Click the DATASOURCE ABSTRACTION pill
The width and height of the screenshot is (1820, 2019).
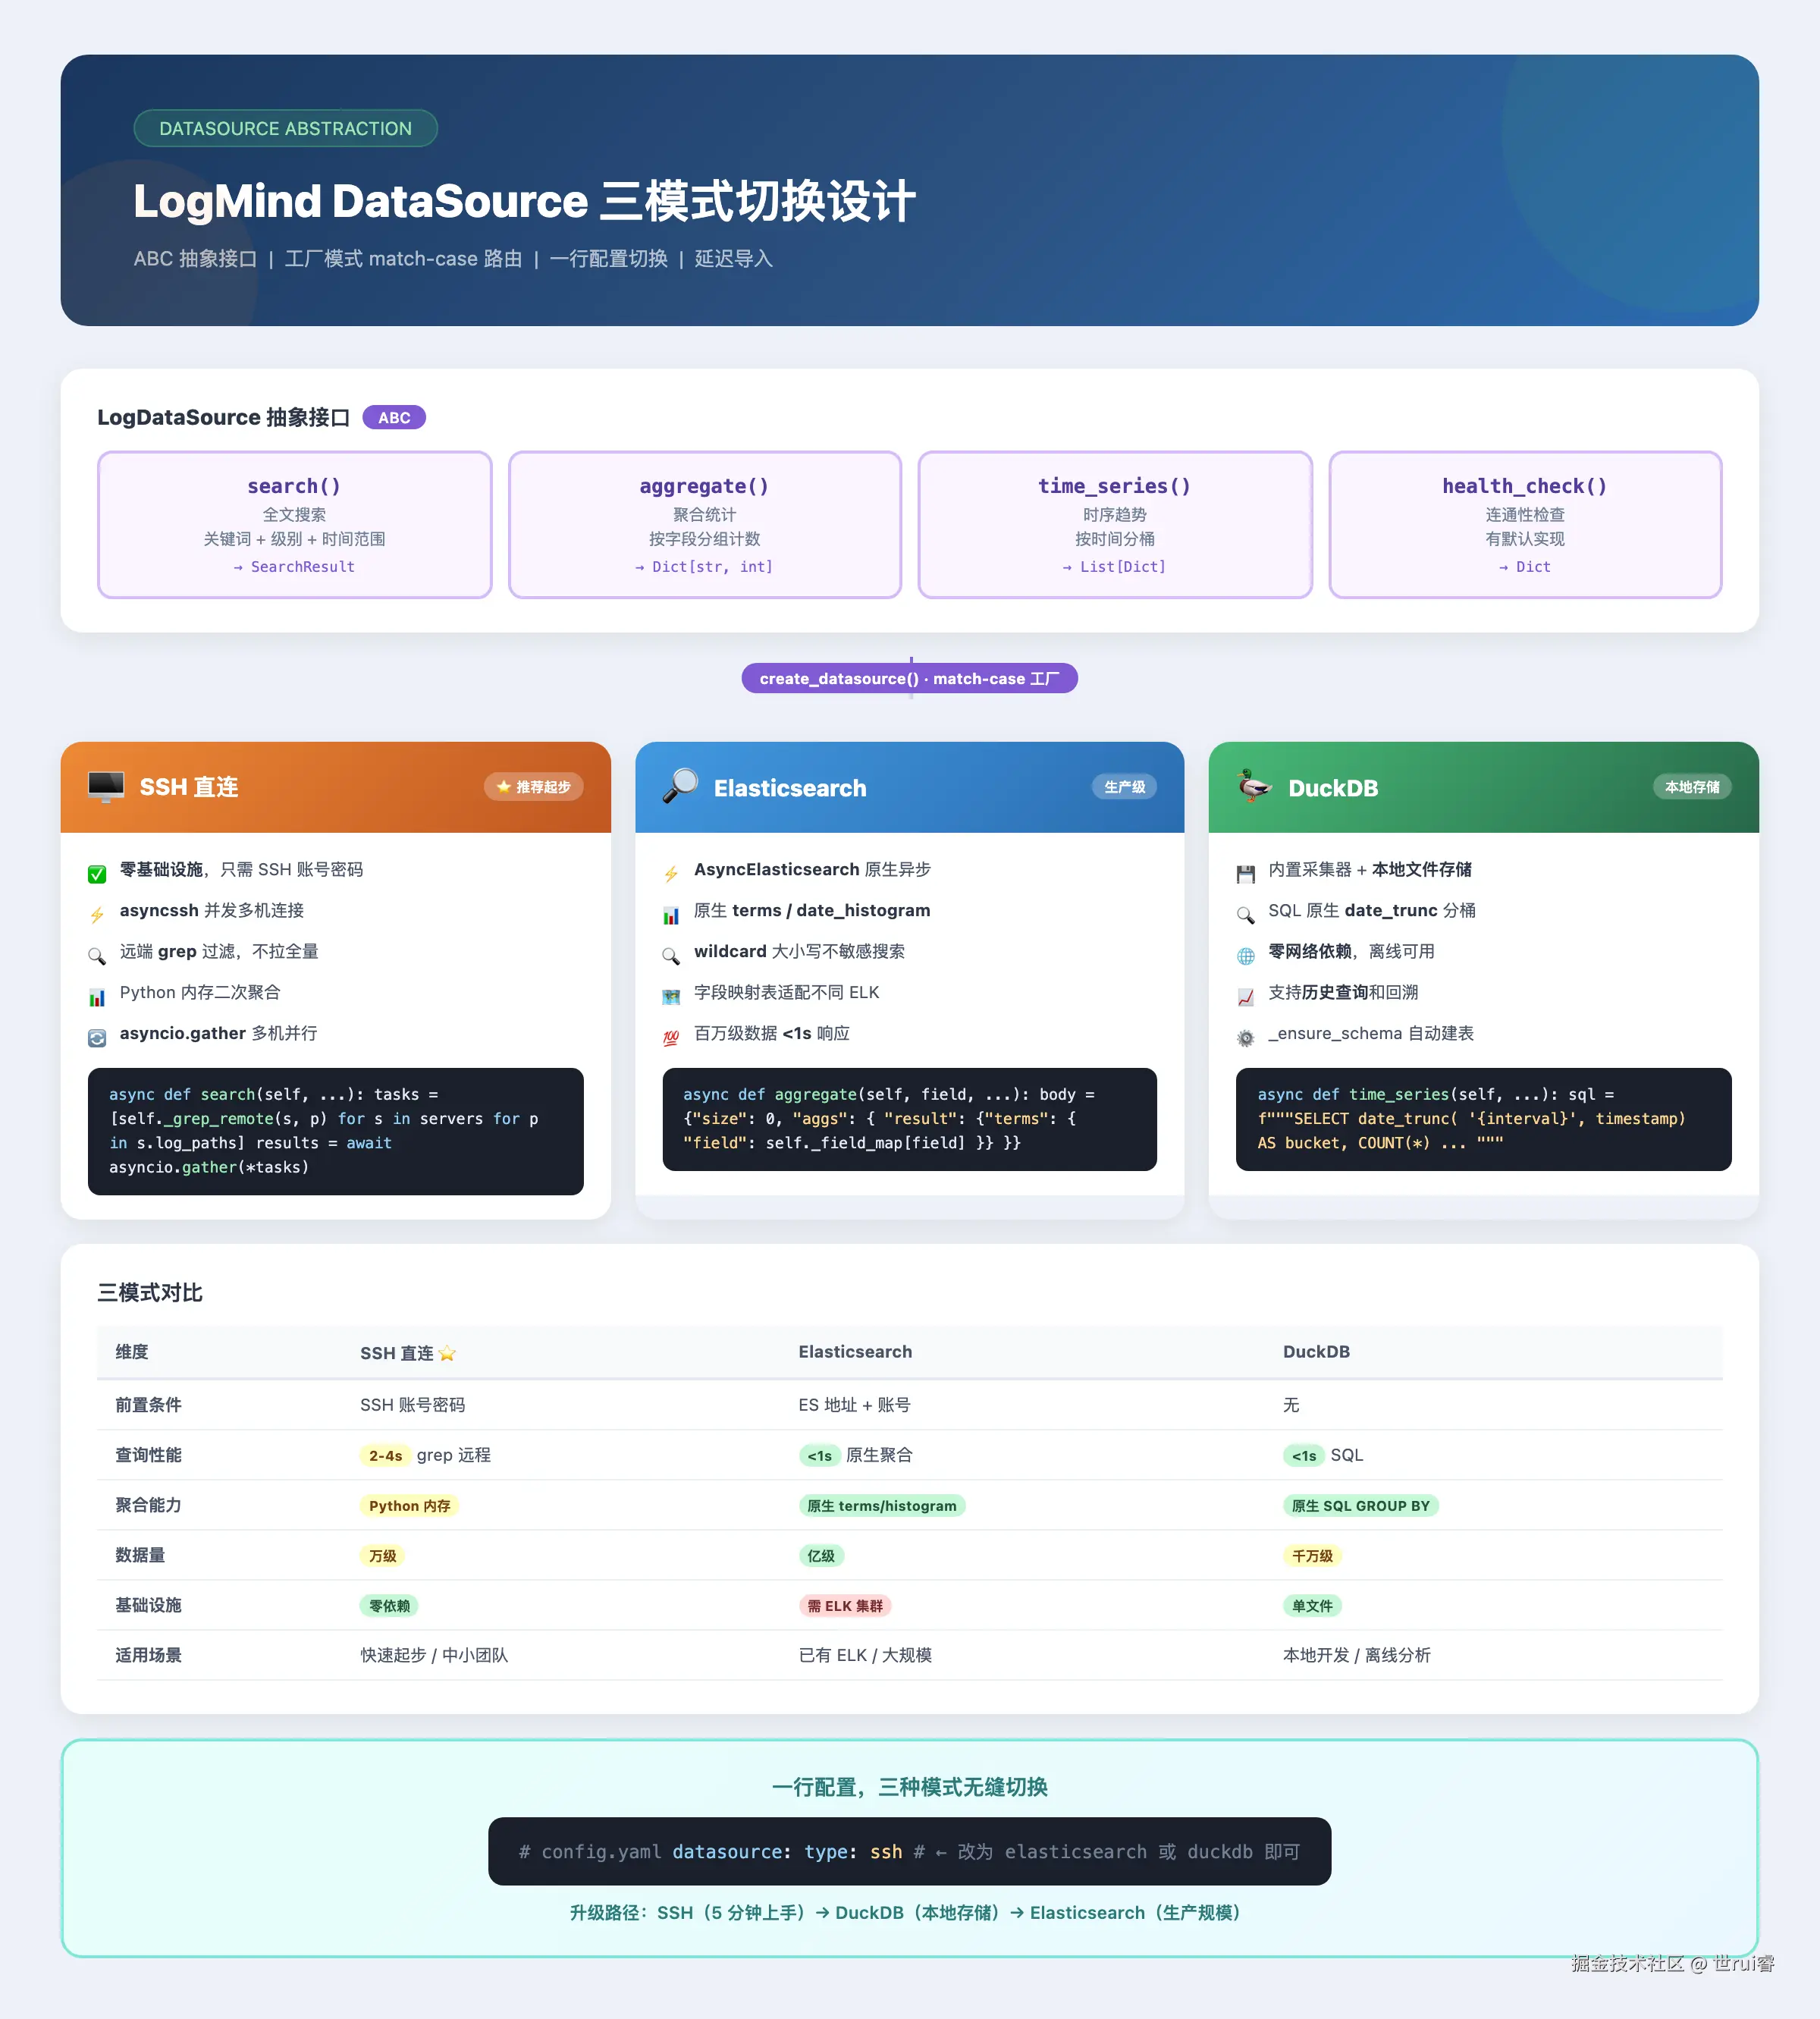pos(285,128)
